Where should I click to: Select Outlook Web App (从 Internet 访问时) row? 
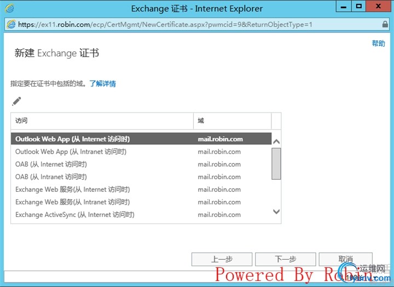point(141,139)
